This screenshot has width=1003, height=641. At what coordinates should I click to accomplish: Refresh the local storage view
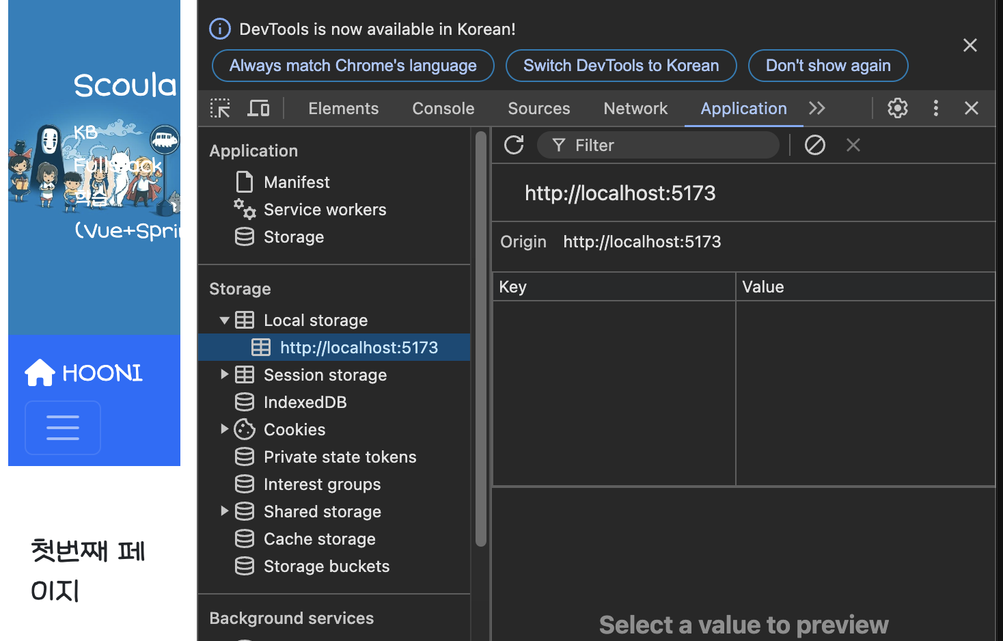514,145
